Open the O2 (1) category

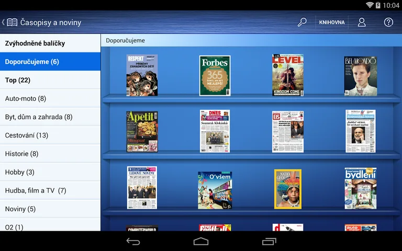[50, 225]
